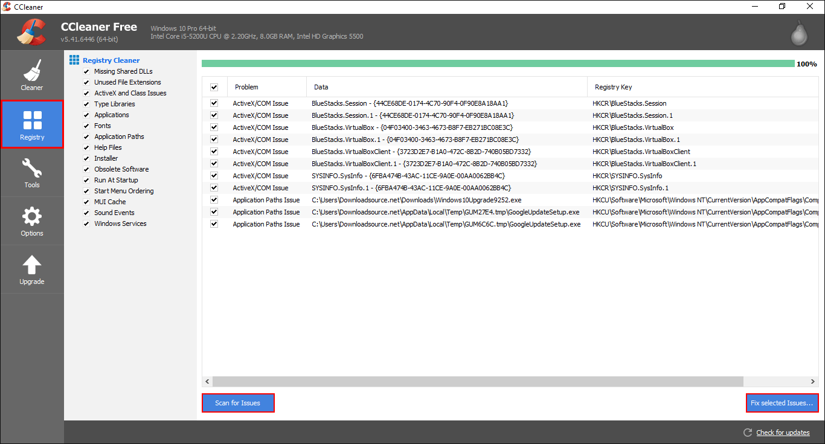Open the Registry section

coord(32,124)
